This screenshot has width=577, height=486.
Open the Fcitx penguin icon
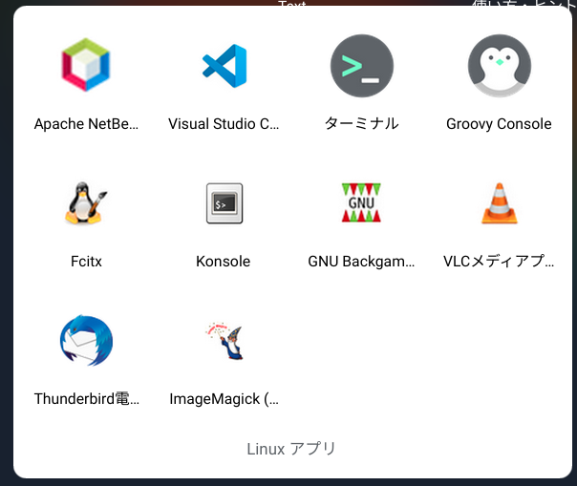86,202
